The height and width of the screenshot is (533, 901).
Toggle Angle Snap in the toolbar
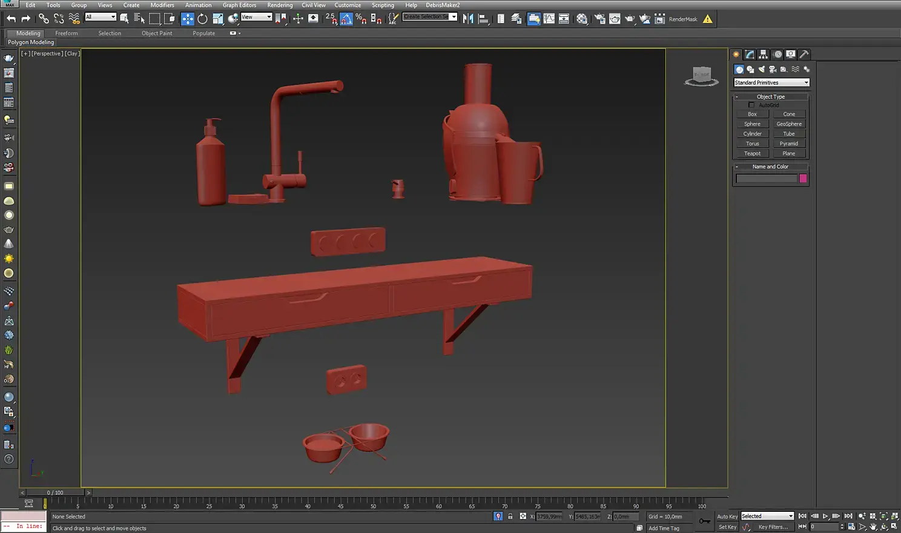(346, 19)
